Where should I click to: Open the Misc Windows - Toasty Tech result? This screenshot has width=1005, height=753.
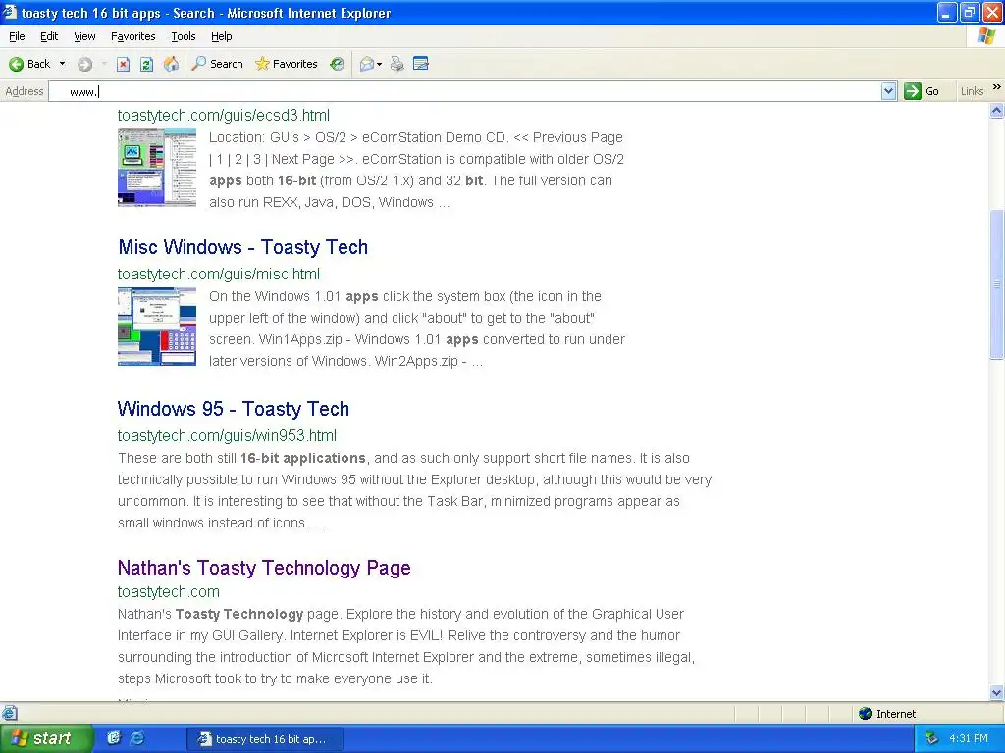243,247
